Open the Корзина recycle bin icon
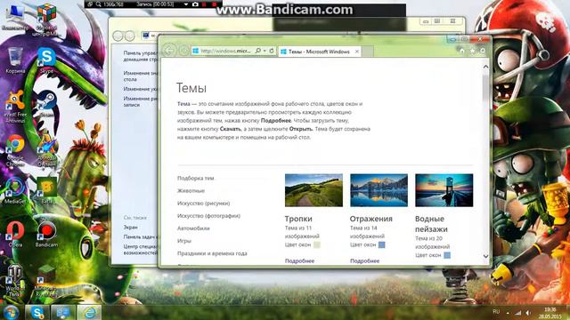 coord(15,60)
